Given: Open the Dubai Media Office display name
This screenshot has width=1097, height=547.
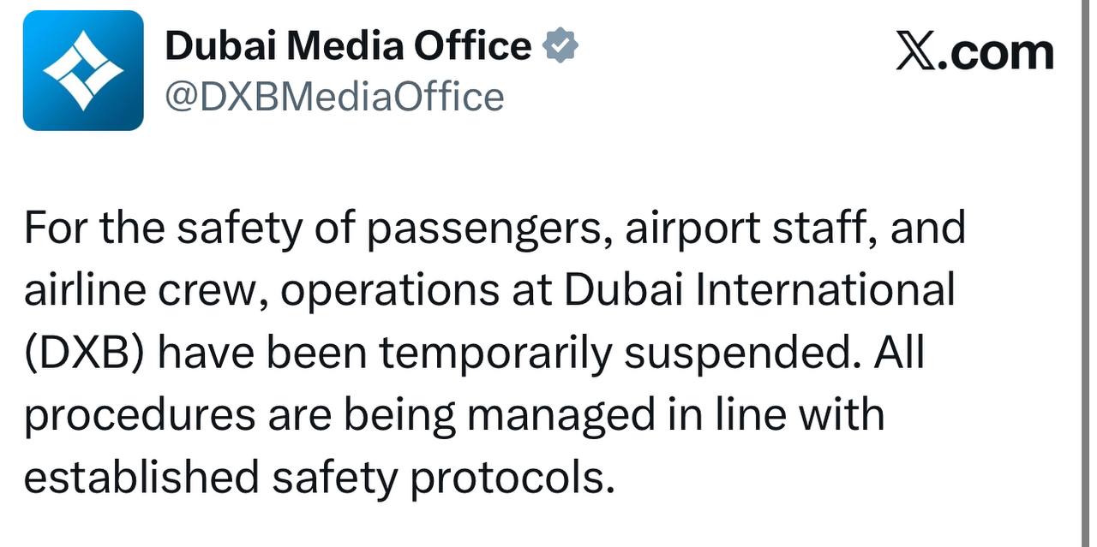Looking at the screenshot, I should coord(348,46).
